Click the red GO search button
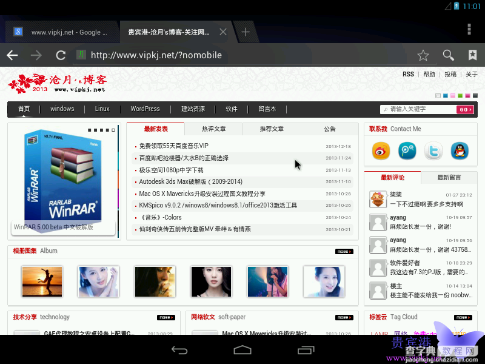 [465, 110]
